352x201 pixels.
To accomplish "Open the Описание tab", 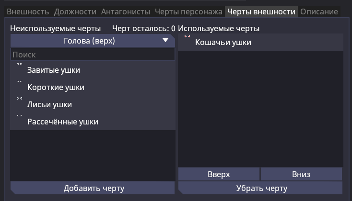I will point(319,11).
